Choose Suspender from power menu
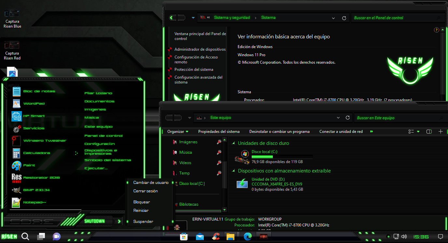The width and height of the screenshot is (448, 243). point(143,222)
